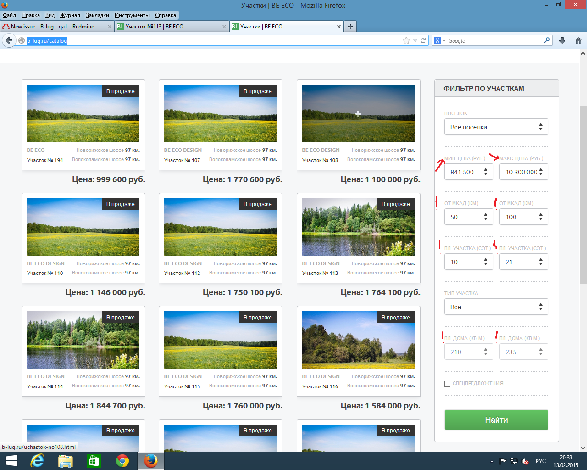The image size is (587, 470).
Task: Open Internet Explorer from the taskbar
Action: 37,461
